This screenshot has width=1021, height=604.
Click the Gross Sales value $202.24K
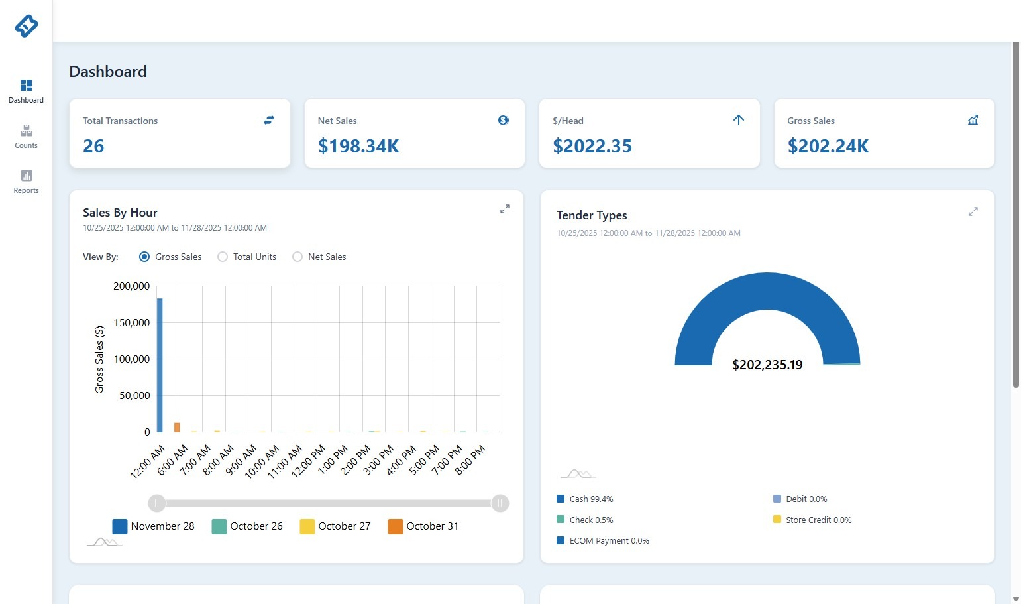(x=828, y=146)
